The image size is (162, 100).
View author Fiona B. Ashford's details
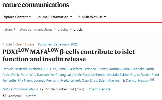click(x=70, y=69)
